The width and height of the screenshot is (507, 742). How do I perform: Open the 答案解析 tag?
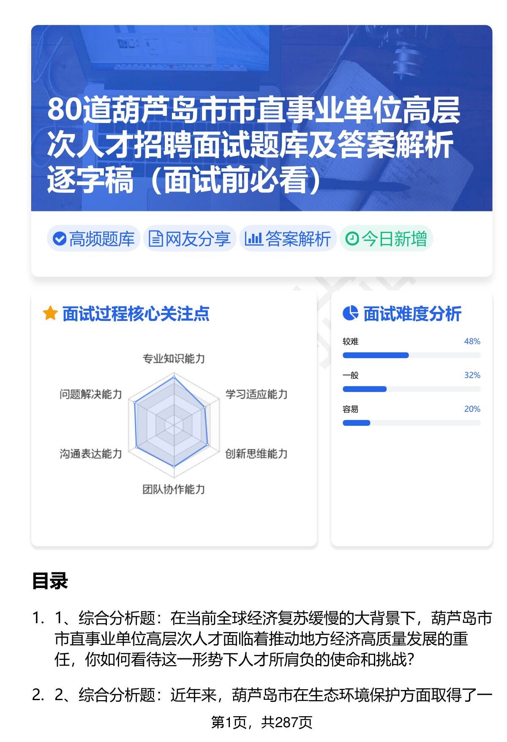point(288,239)
